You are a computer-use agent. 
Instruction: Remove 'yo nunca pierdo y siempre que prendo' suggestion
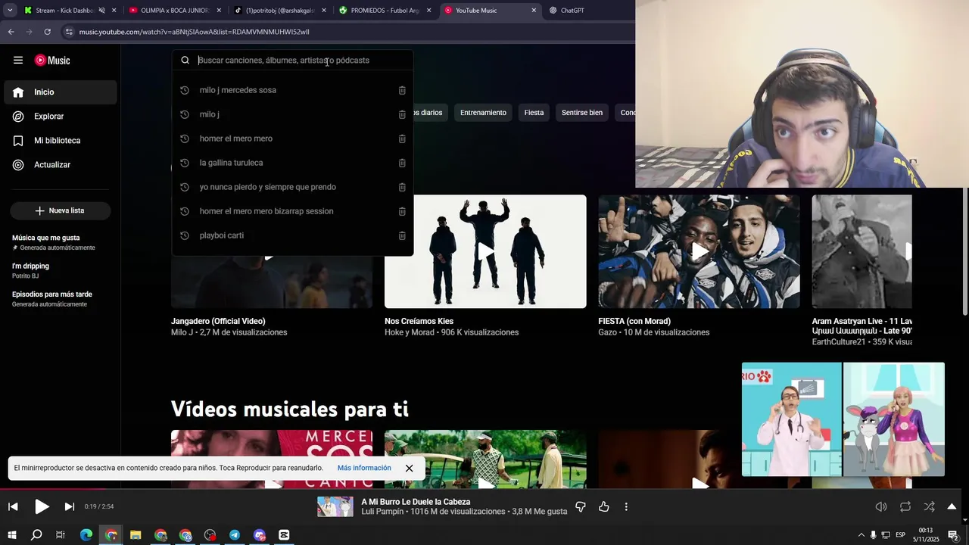pyautogui.click(x=402, y=187)
